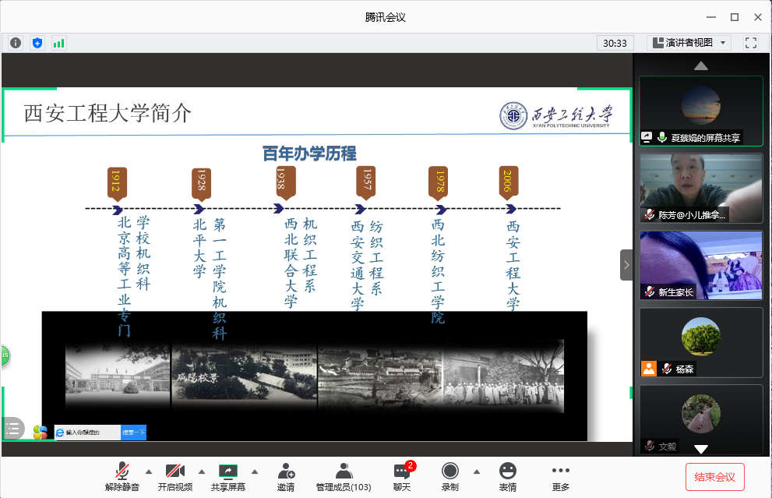Enter full screen mode icon

click(751, 43)
